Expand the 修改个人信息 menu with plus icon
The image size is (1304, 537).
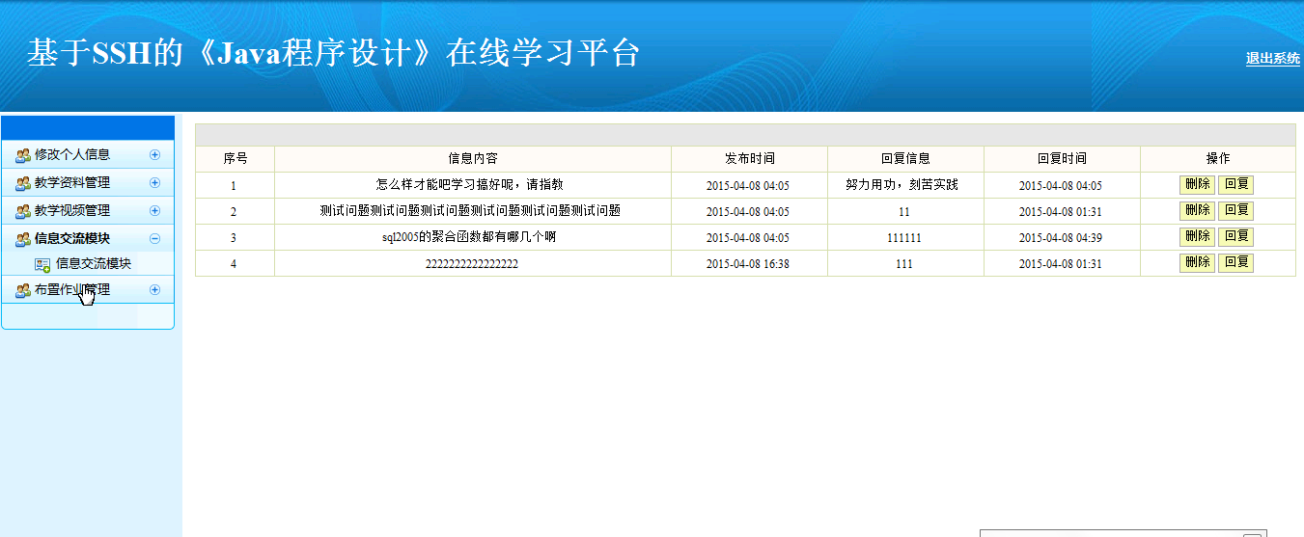click(154, 155)
